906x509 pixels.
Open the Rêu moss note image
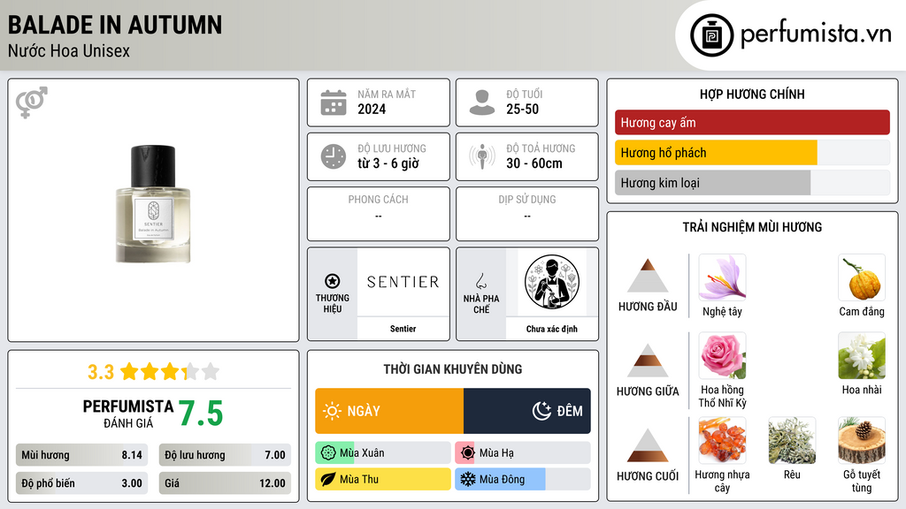pos(792,440)
